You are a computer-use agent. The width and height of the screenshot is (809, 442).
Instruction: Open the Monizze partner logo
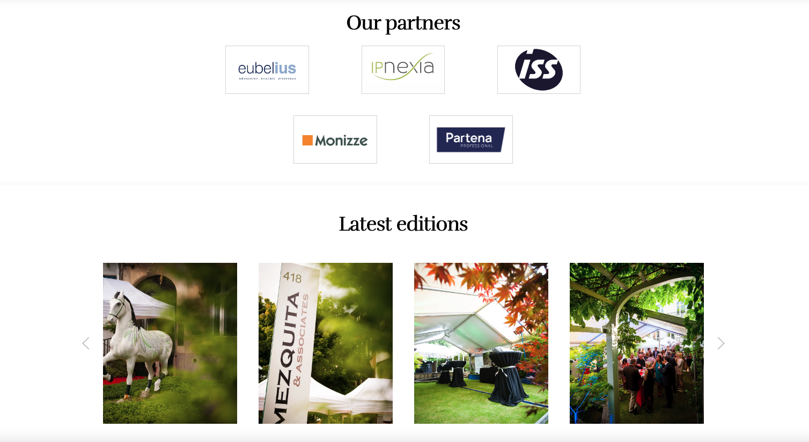point(335,139)
